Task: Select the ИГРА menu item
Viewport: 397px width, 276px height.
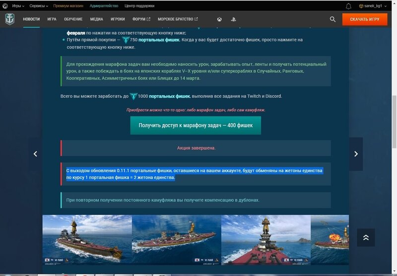Action: click(52, 19)
